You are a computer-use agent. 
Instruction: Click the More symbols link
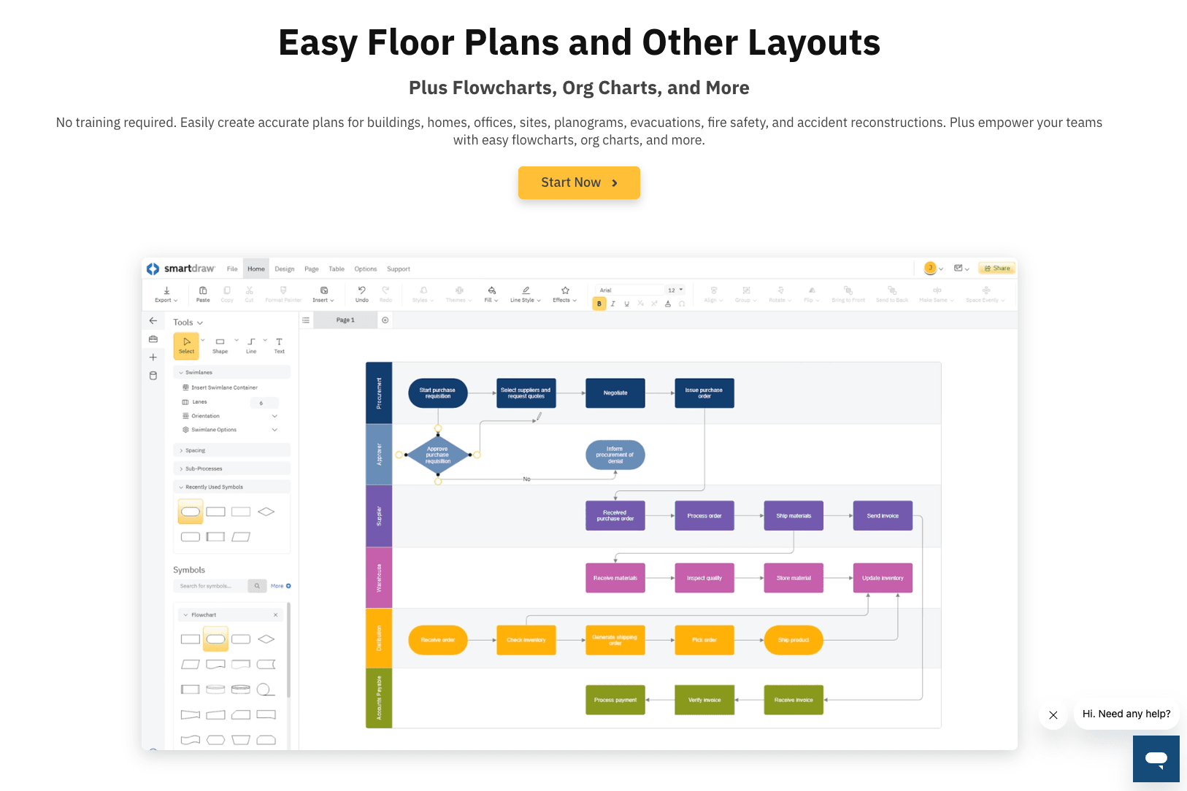tap(280, 586)
